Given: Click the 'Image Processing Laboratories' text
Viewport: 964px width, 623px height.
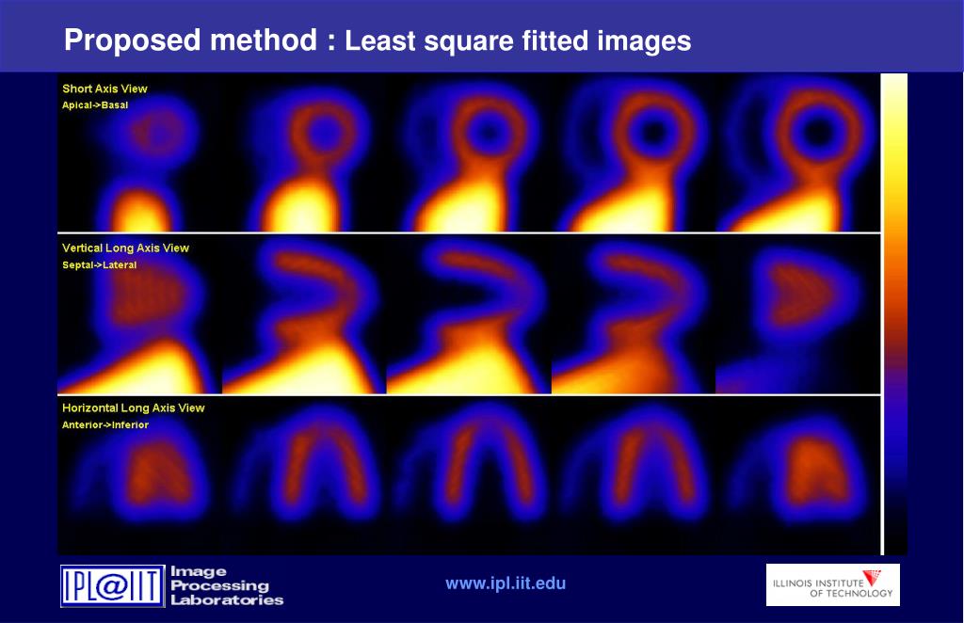Looking at the screenshot, I should click(227, 586).
